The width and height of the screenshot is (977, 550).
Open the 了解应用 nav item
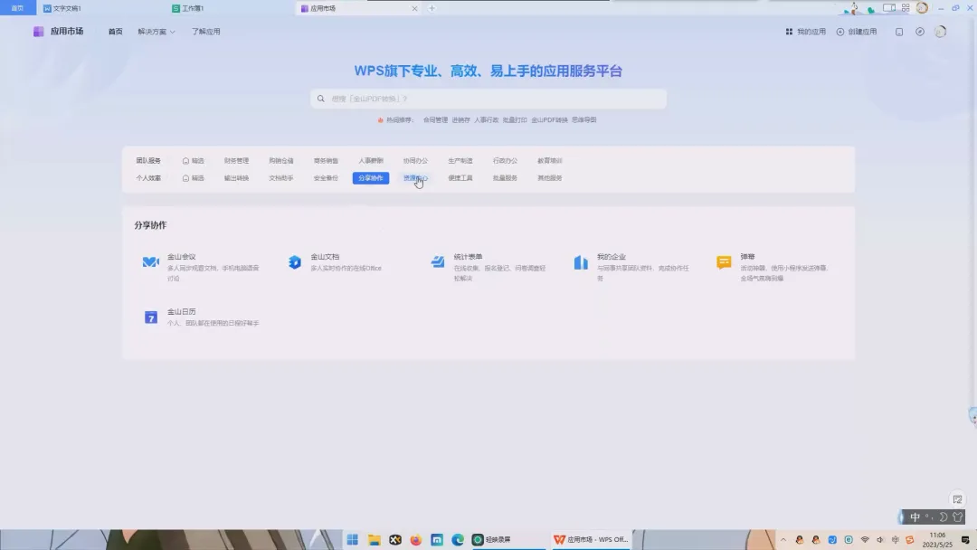pos(205,32)
